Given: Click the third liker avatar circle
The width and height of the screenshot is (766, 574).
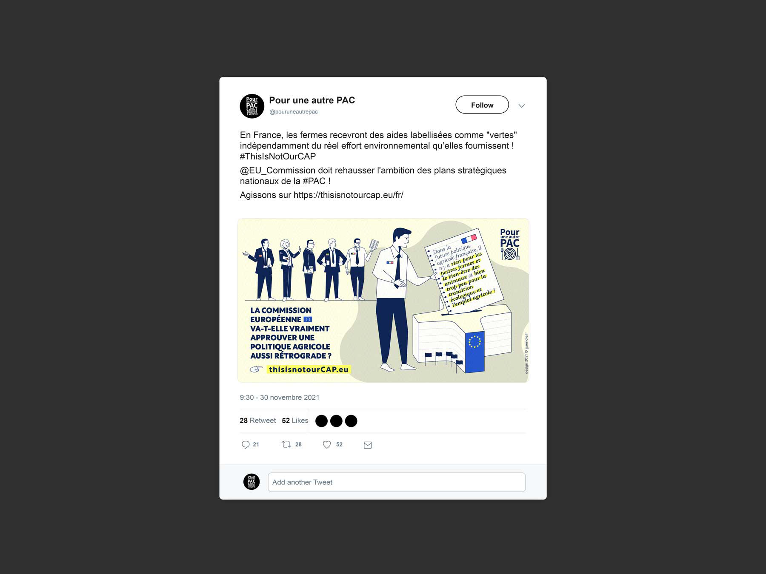Looking at the screenshot, I should pyautogui.click(x=351, y=421).
